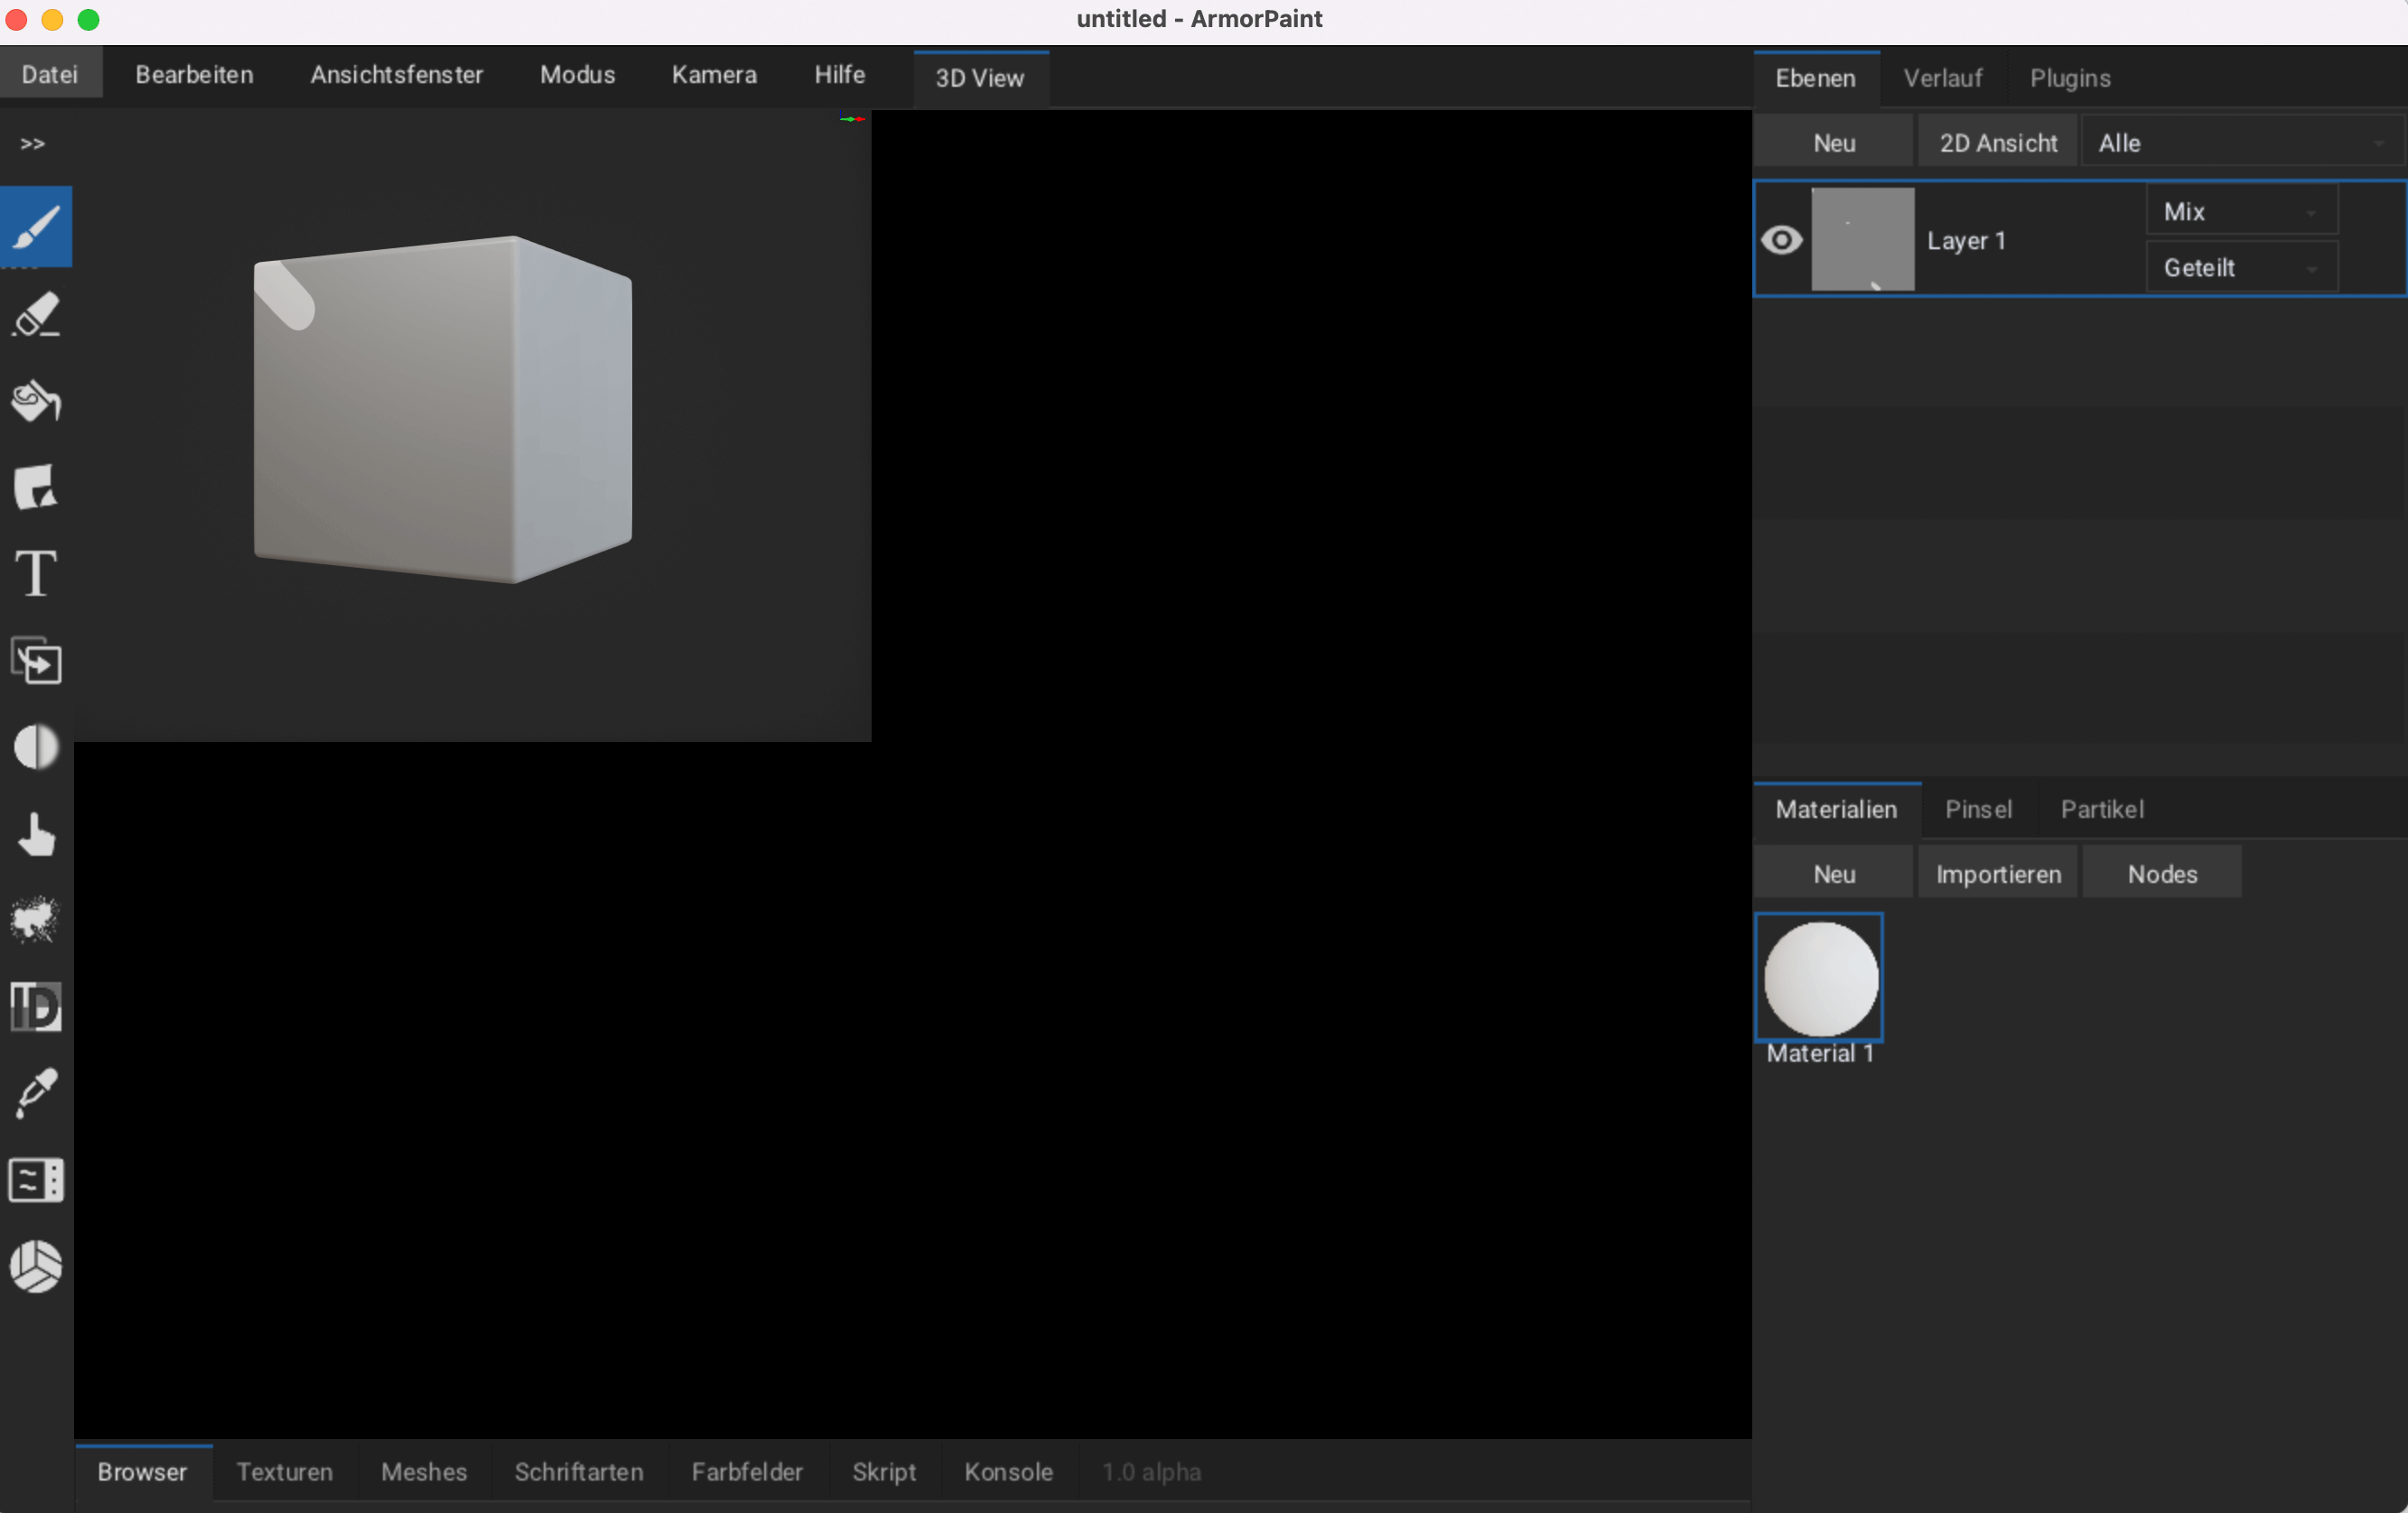This screenshot has width=2408, height=1513.
Task: Switch to the Pinsel tab
Action: tap(1979, 810)
